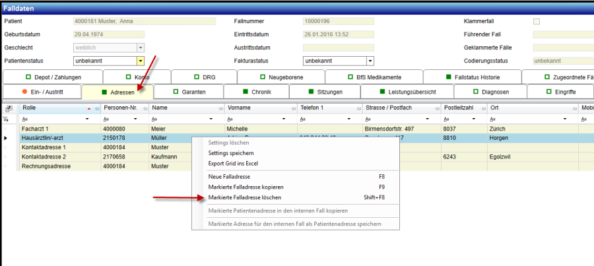Click the pin icon on Postleitzahl column

coord(482,108)
